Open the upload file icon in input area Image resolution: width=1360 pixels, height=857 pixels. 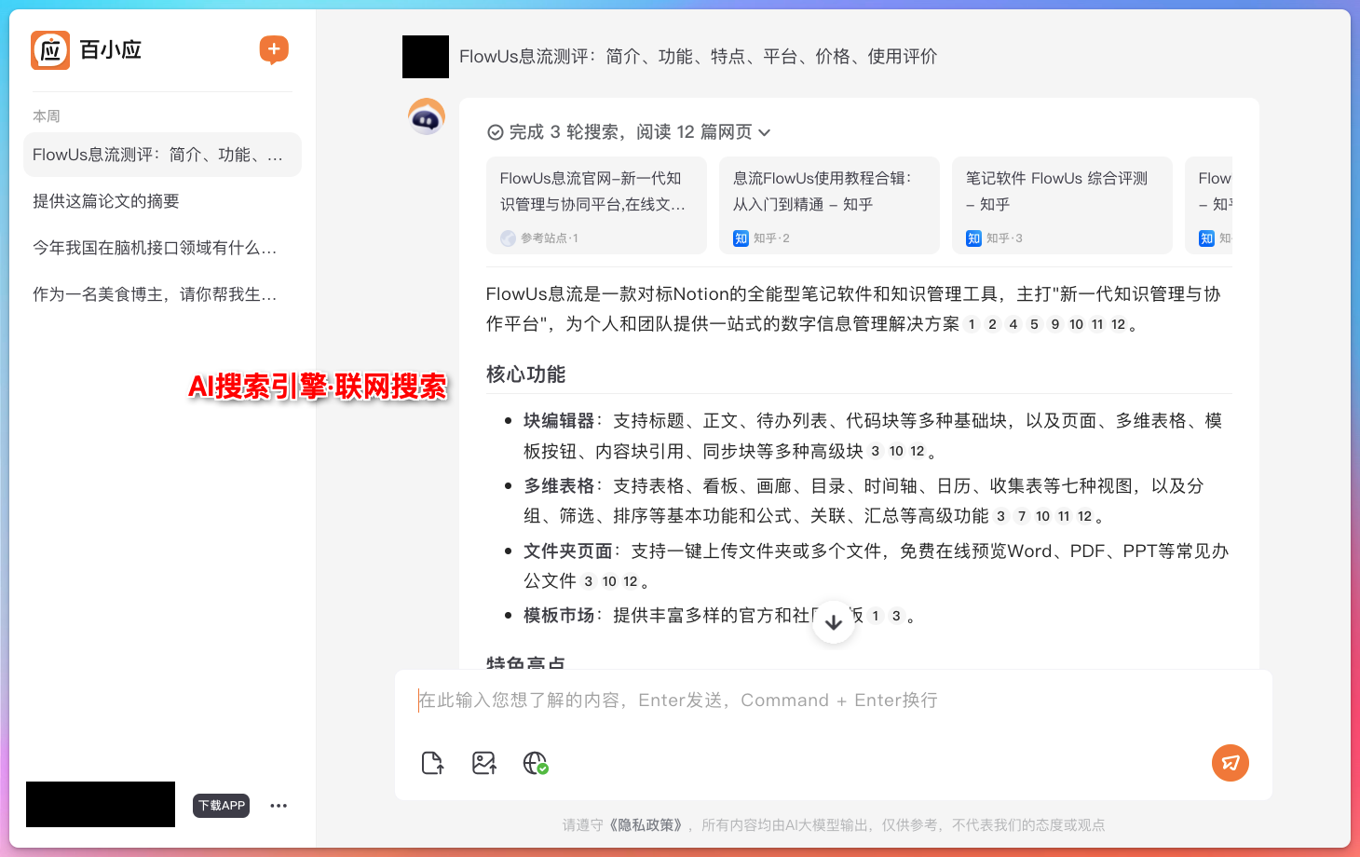click(x=433, y=763)
